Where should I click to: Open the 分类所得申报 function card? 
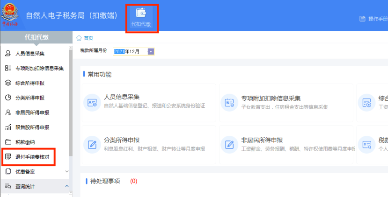point(149,145)
